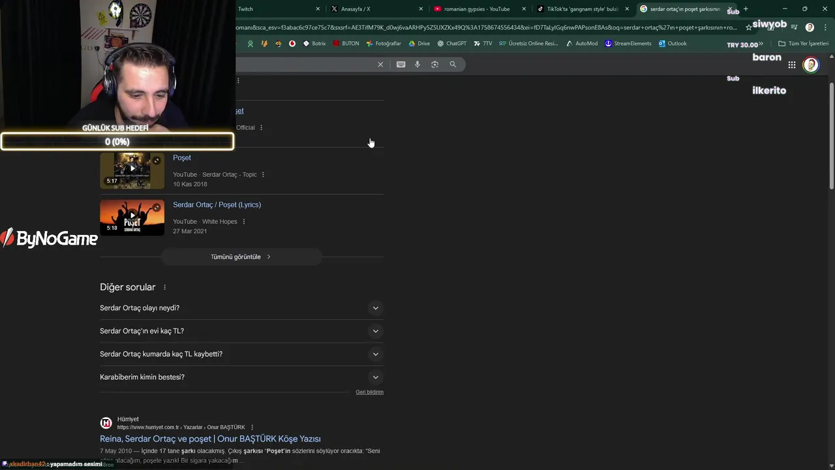The image size is (835, 470).
Task: Close the TikTok tab
Action: [627, 9]
